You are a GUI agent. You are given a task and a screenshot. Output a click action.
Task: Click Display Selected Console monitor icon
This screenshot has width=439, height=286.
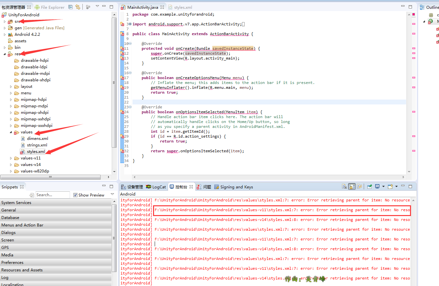point(377,186)
